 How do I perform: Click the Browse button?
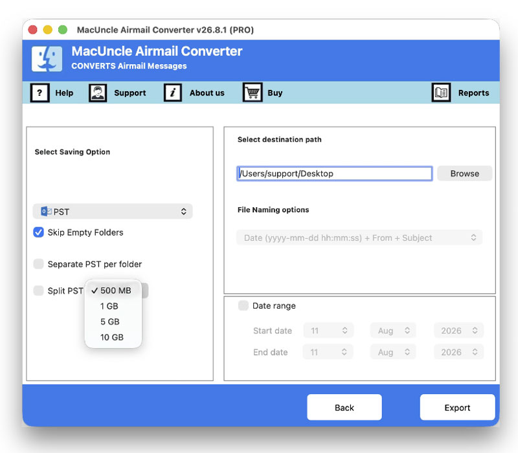tap(464, 173)
